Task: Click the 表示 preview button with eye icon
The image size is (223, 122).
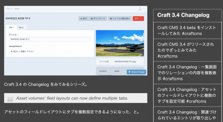Action: [83, 18]
